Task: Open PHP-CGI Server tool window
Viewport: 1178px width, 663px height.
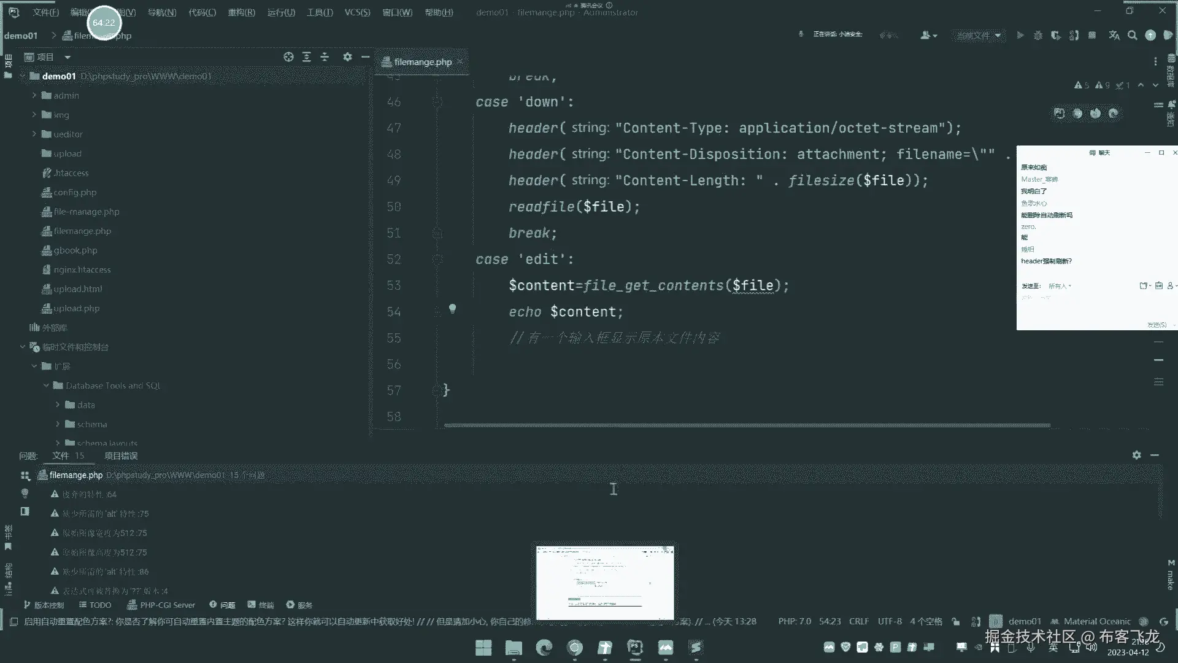Action: [161, 605]
